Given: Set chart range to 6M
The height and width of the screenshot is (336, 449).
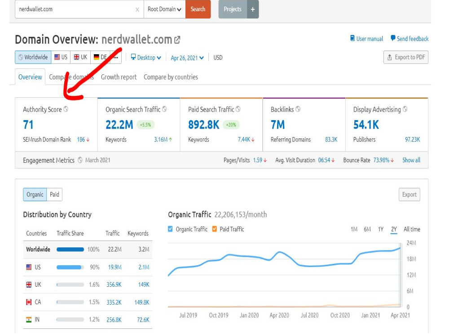Looking at the screenshot, I should pyautogui.click(x=367, y=229).
